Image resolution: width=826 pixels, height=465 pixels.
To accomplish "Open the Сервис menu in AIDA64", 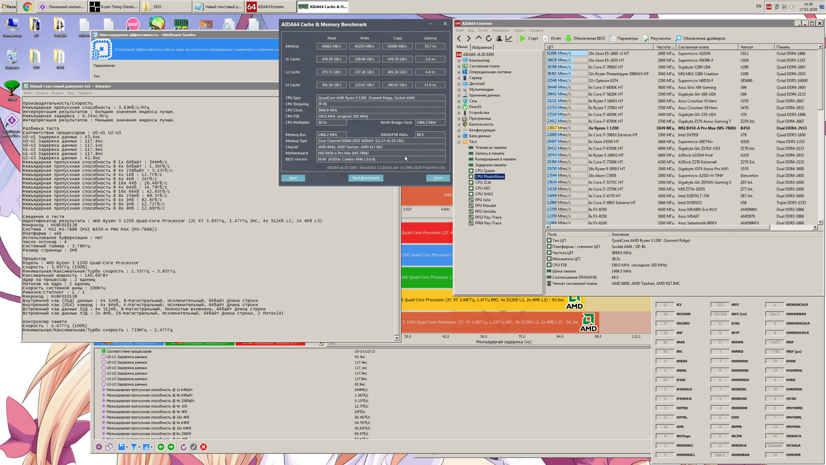I will point(519,30).
